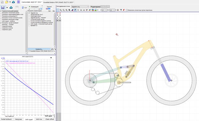Click the undo arrow icon in toolbar

click(x=121, y=10)
